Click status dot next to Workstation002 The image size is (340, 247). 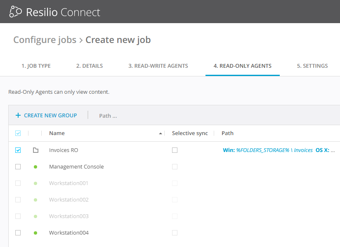pos(35,200)
